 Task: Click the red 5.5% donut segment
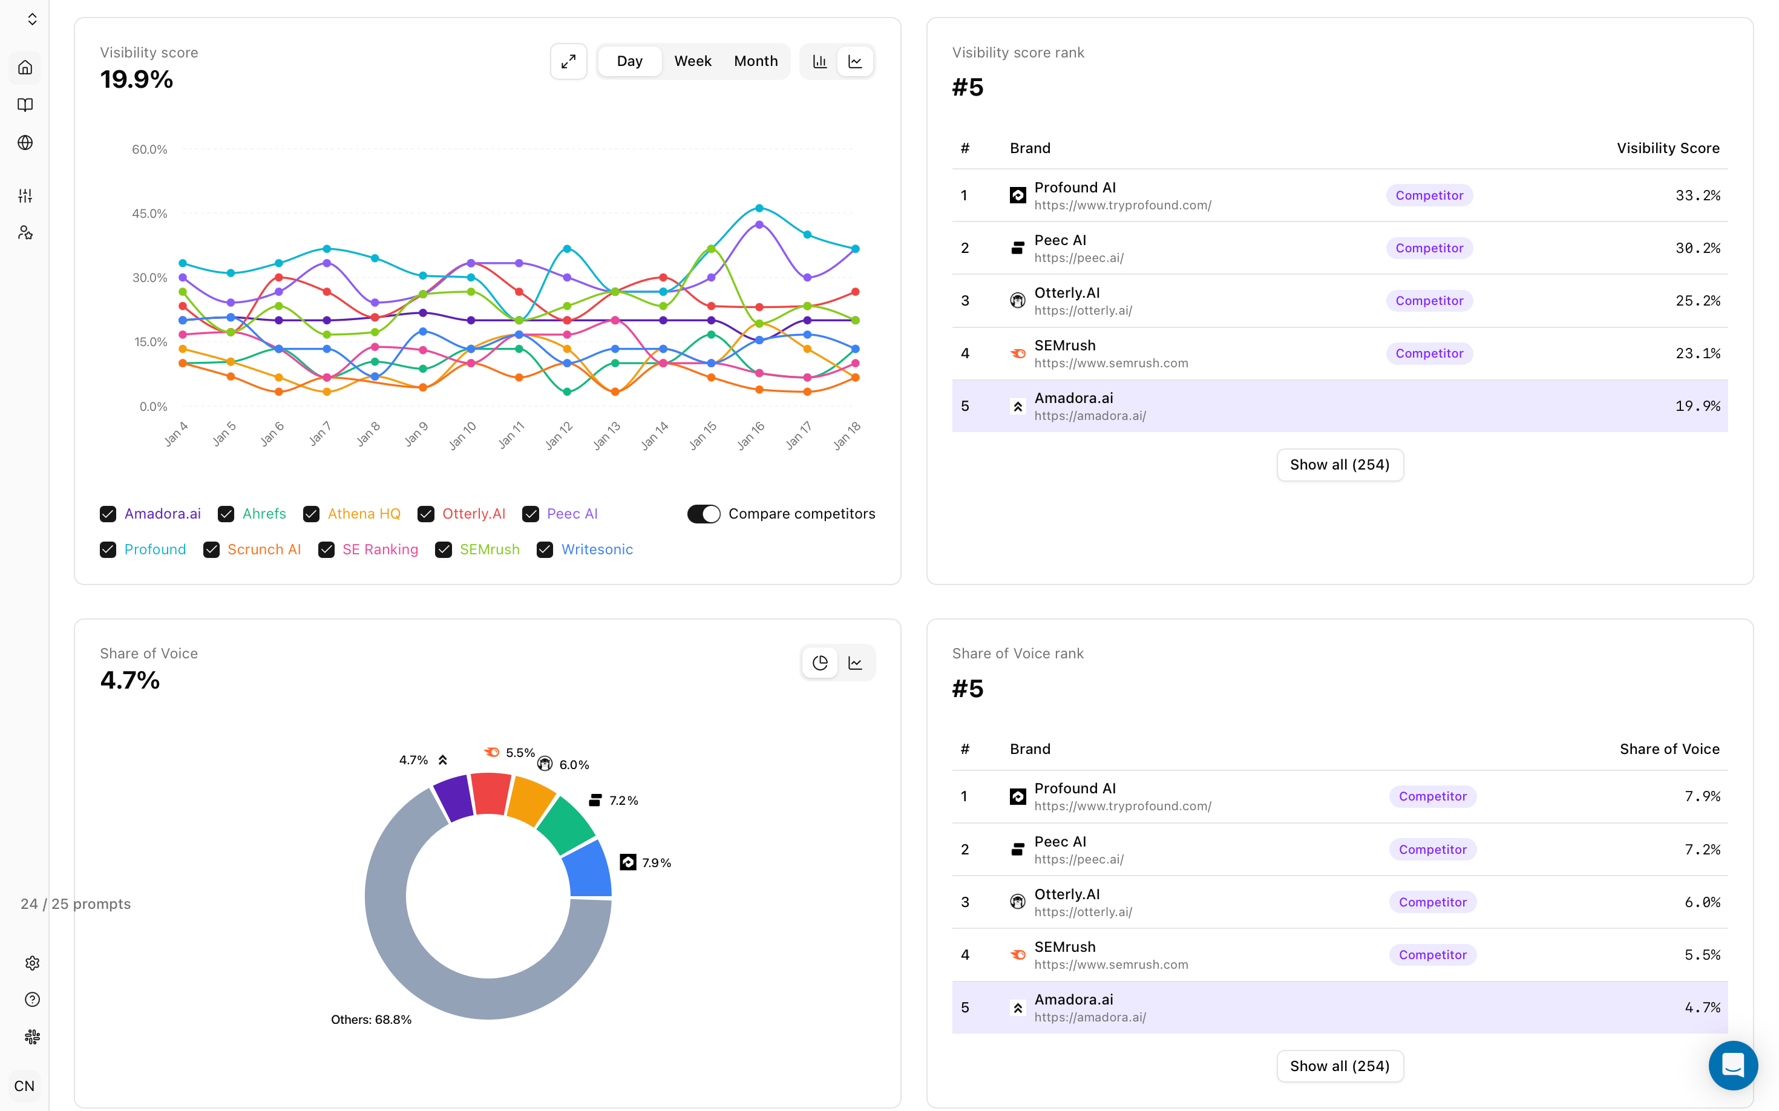490,793
